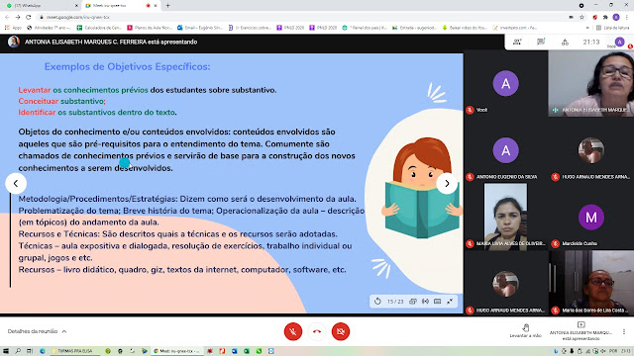Screen dimensions: 634x356
Task: Toggle the camera off button
Action: pos(341,332)
